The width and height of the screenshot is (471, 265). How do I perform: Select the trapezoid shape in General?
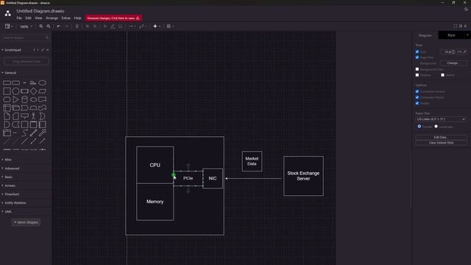point(33,108)
